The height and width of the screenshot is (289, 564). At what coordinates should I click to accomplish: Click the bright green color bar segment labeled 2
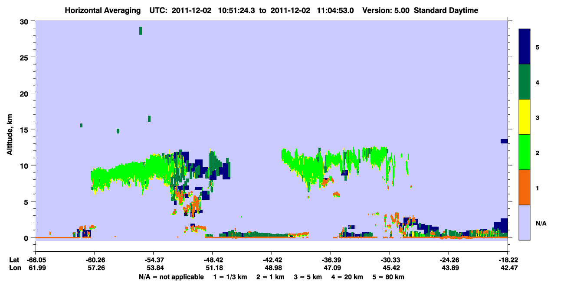(x=525, y=152)
